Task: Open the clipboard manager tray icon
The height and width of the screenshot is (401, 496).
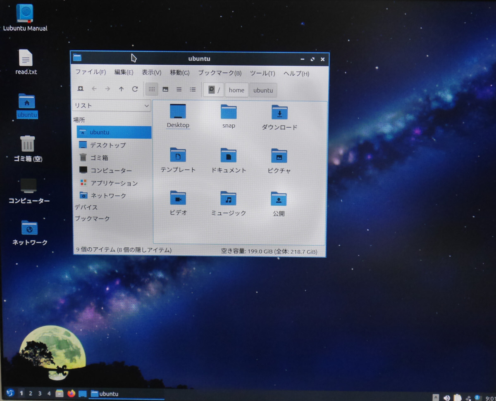Action: [x=458, y=397]
